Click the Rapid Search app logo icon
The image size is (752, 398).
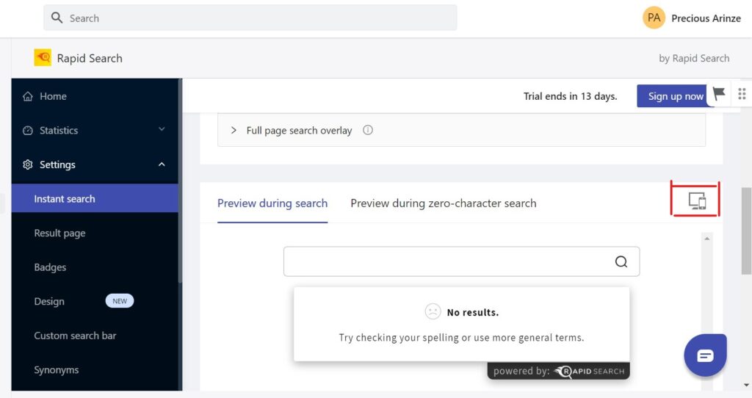pos(43,57)
